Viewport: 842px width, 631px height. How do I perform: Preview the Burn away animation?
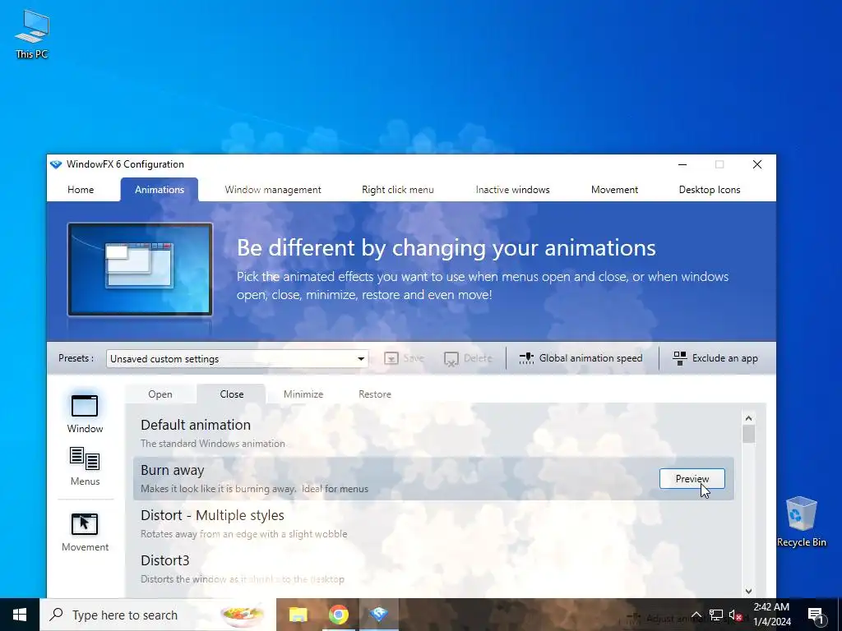692,479
